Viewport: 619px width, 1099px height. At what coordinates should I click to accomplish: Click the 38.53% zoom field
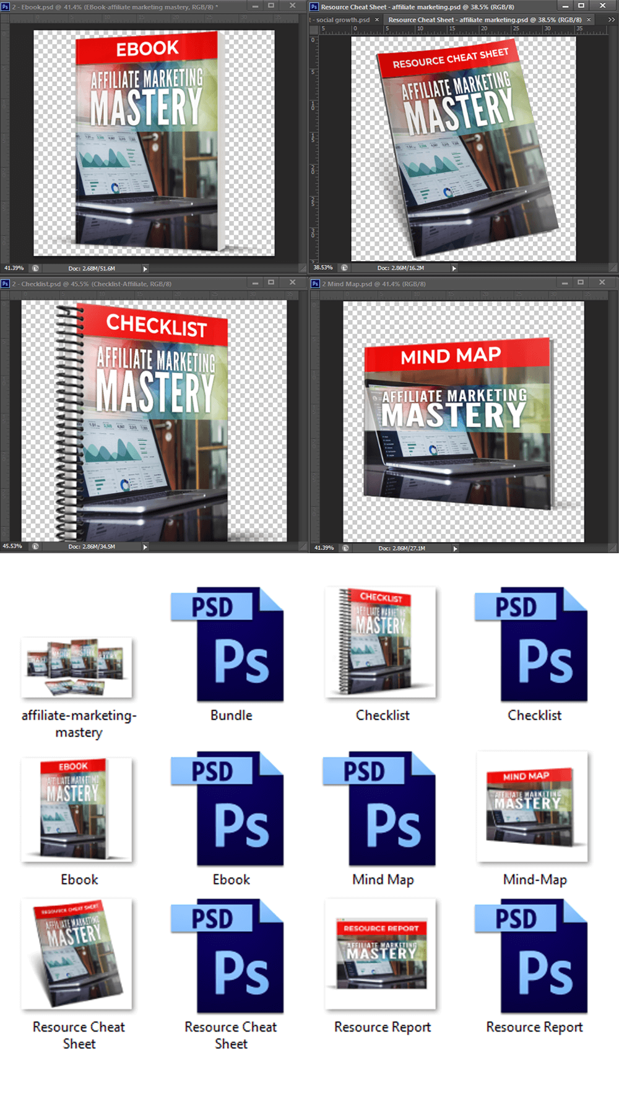(x=323, y=268)
